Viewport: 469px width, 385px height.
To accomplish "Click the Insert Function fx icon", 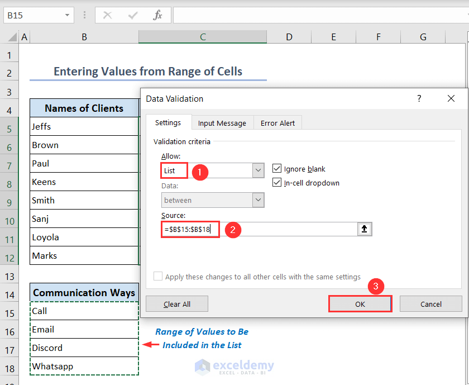I will pos(158,15).
